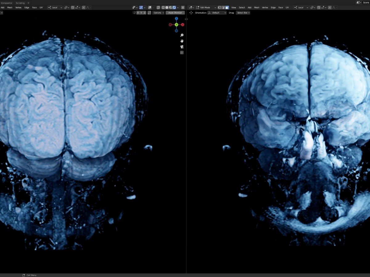Open the Select Box drag dropdown

point(243,13)
